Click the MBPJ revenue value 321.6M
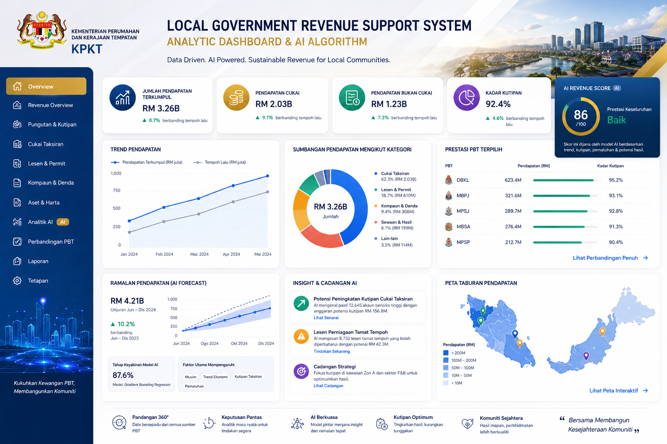This screenshot has height=444, width=667. point(513,196)
